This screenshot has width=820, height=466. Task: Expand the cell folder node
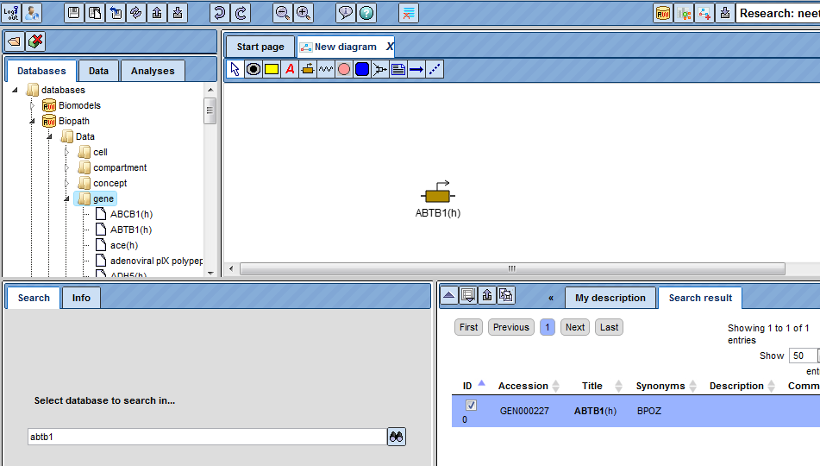(67, 153)
